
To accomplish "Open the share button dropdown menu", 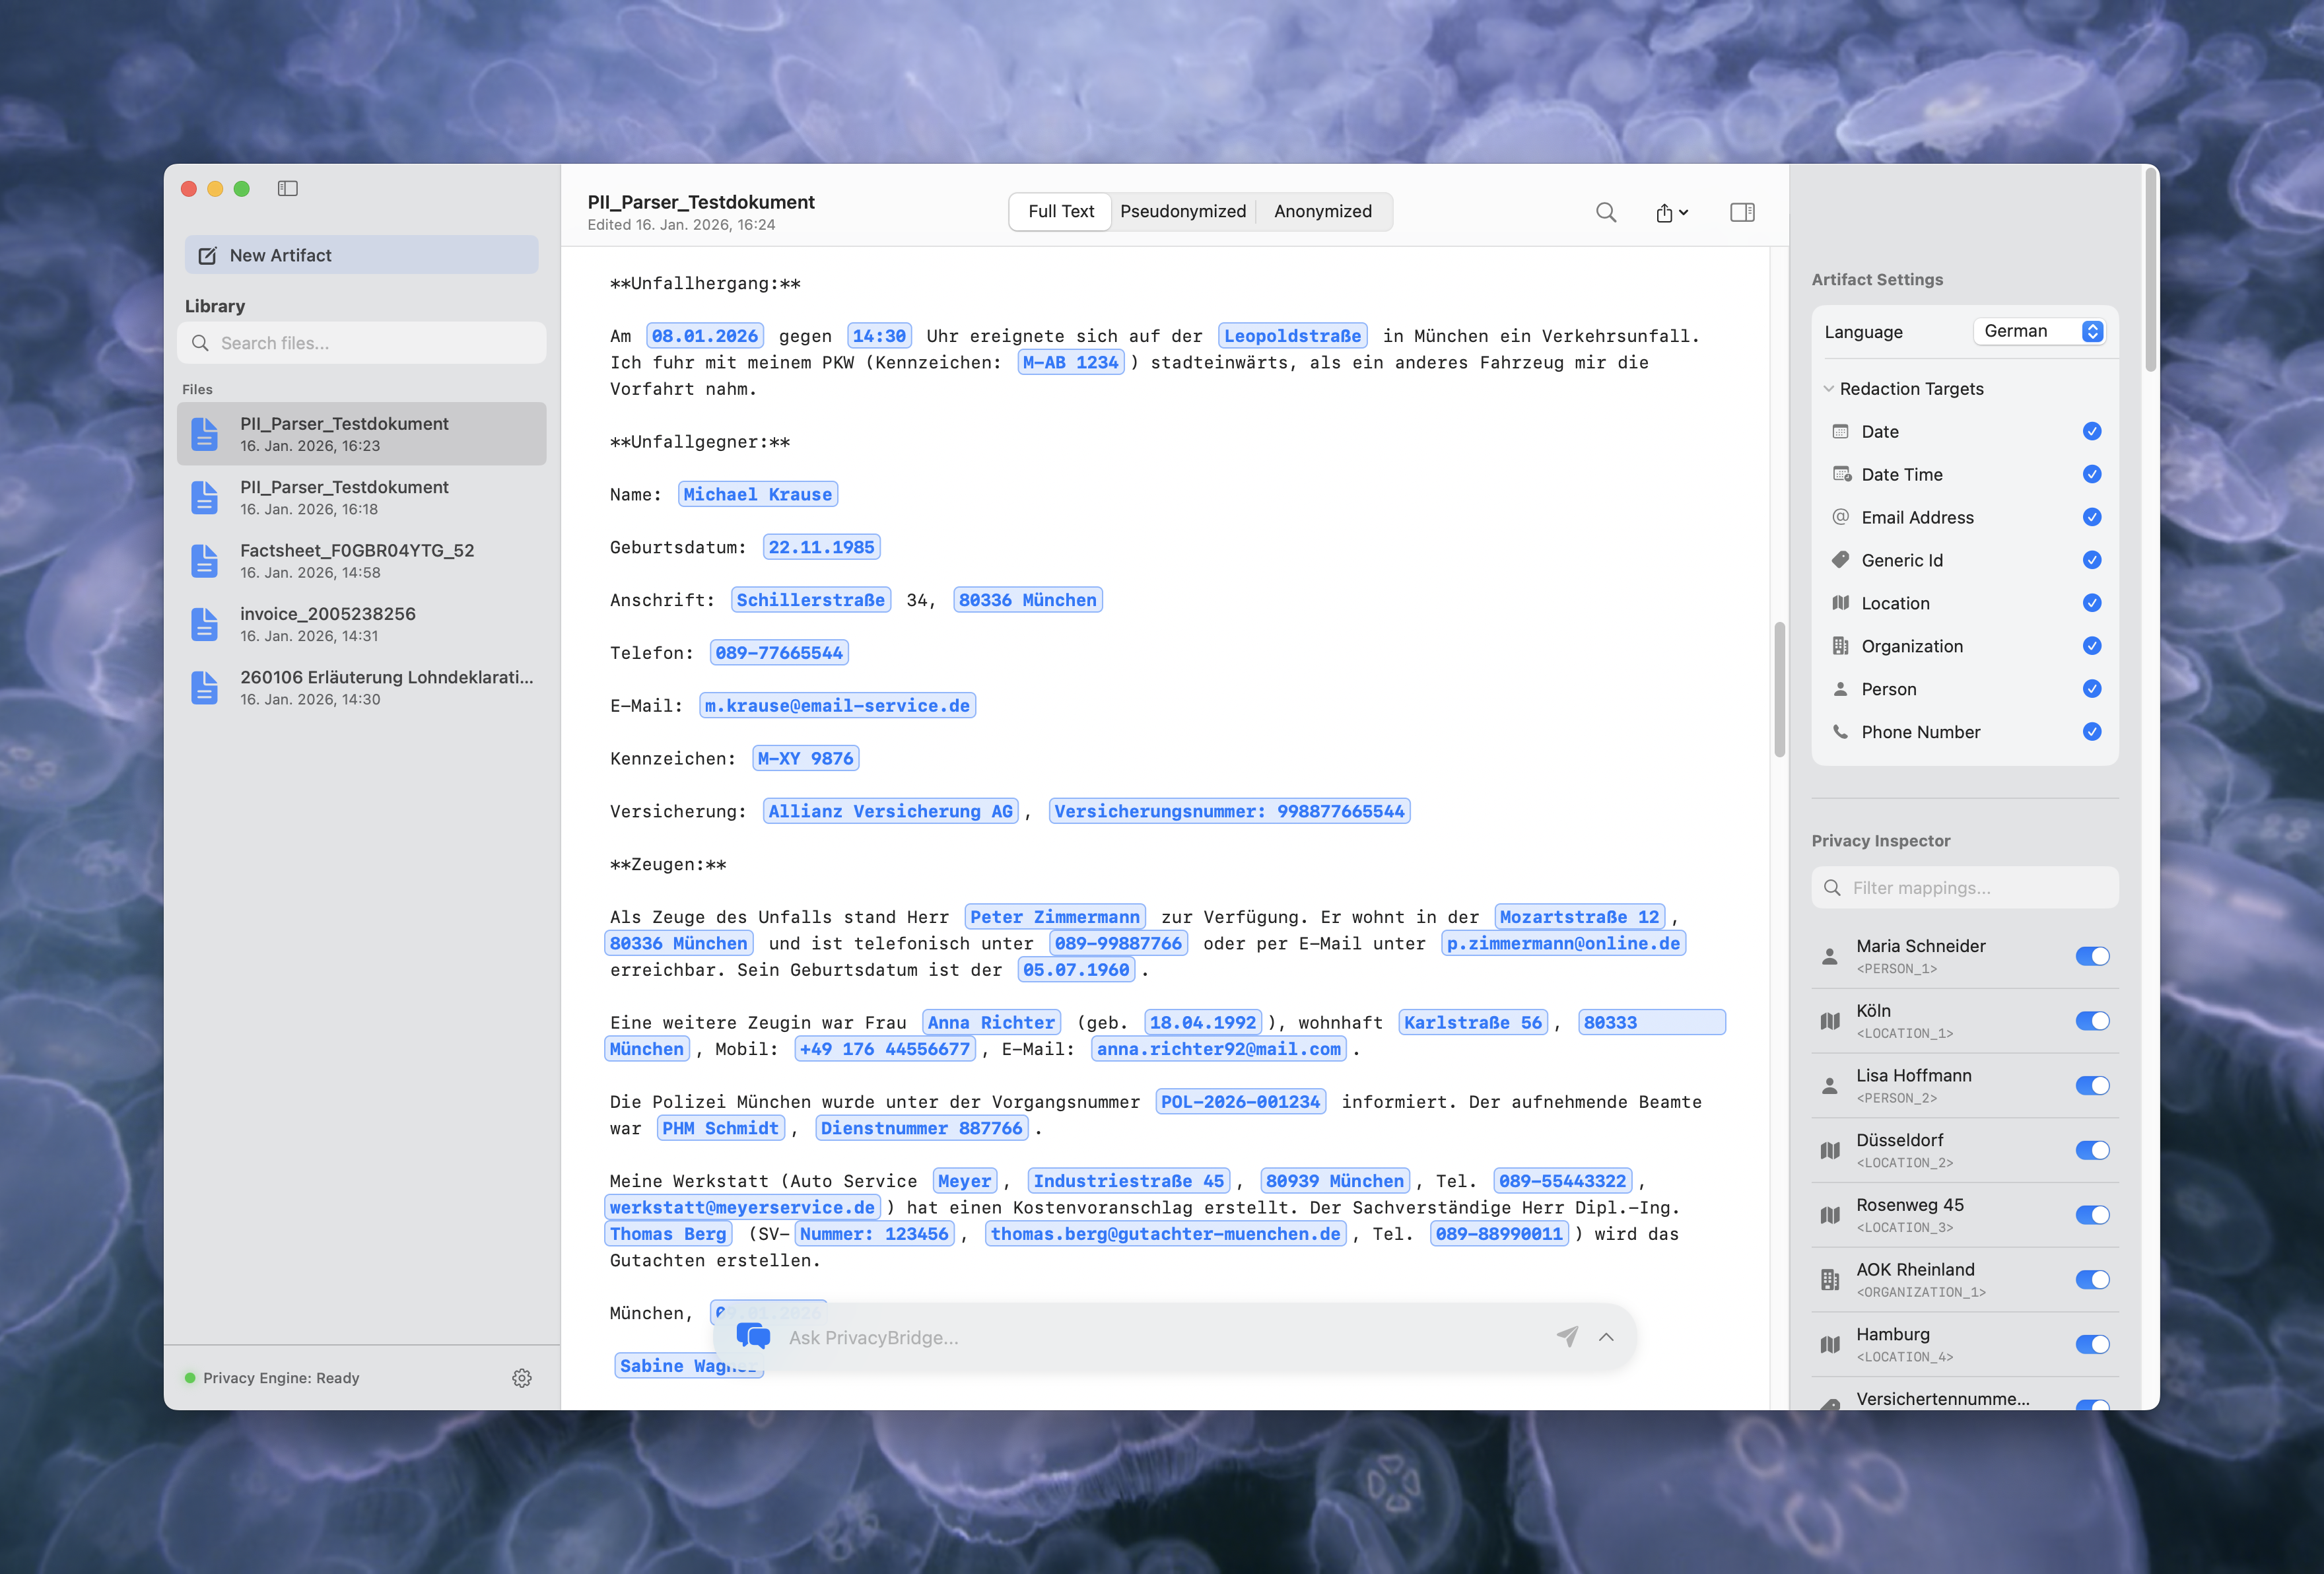I will pos(1671,212).
